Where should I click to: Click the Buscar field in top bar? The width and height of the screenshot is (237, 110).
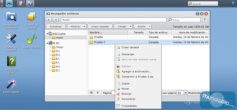[203, 4]
